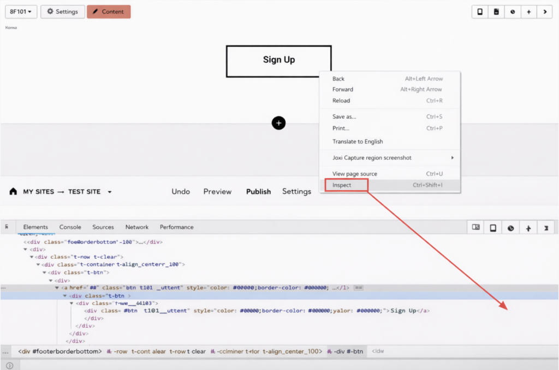Screen dimensions: 559x370
Task: Click the mobile preview icon in top toolbar
Action: point(480,12)
